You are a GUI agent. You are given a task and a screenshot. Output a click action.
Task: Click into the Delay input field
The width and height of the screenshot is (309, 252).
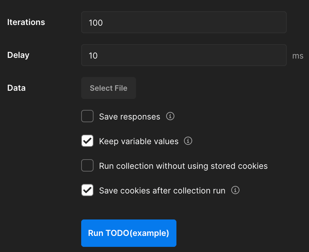(184, 55)
